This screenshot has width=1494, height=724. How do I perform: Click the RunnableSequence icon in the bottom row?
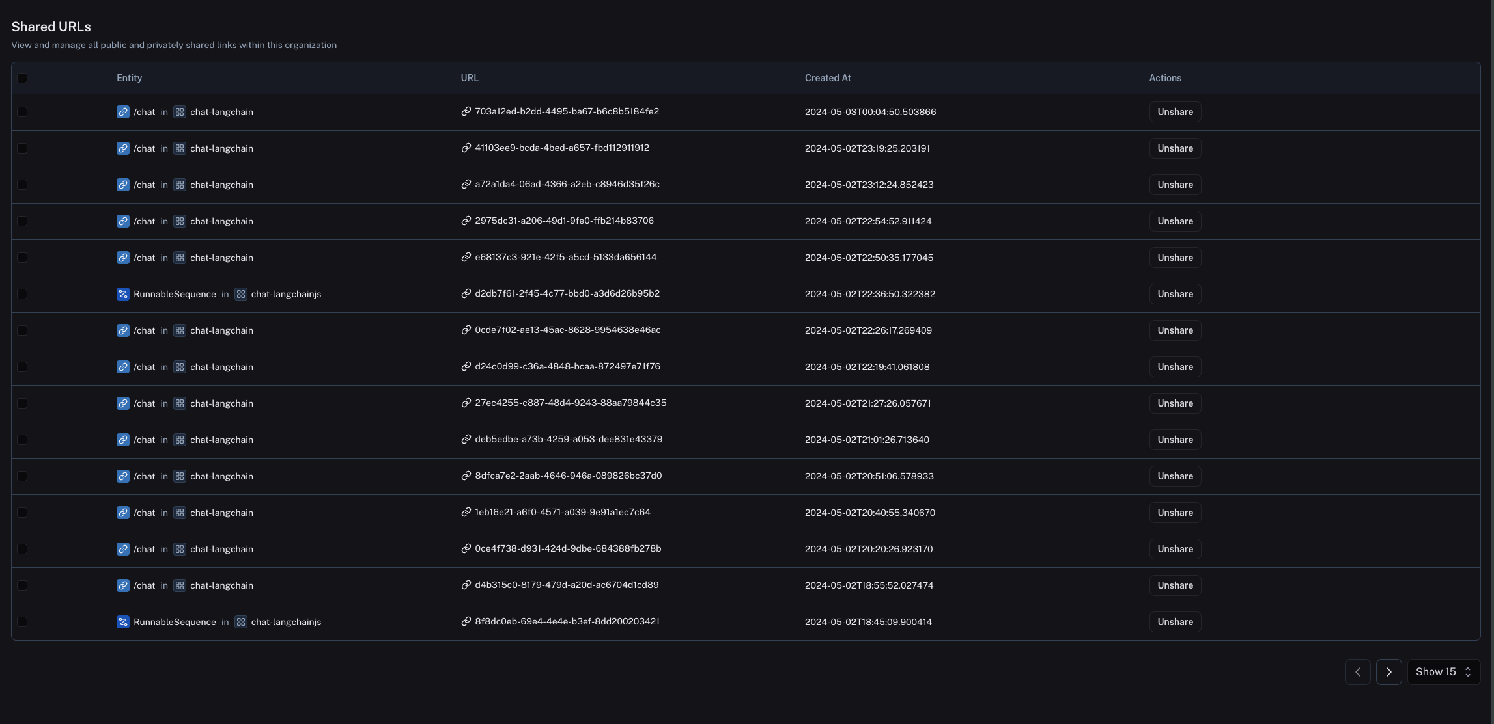tap(123, 622)
